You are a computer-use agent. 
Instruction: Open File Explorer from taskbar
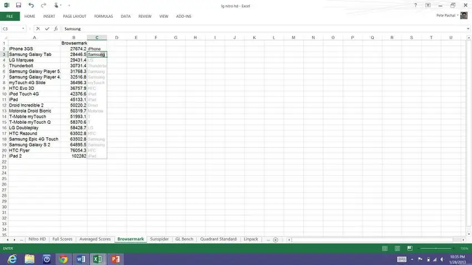point(29,259)
